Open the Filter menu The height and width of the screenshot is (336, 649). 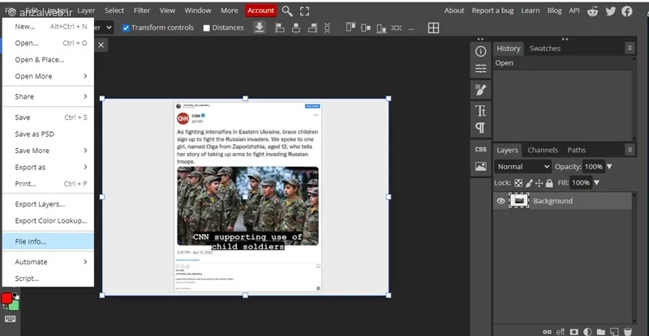pos(141,11)
